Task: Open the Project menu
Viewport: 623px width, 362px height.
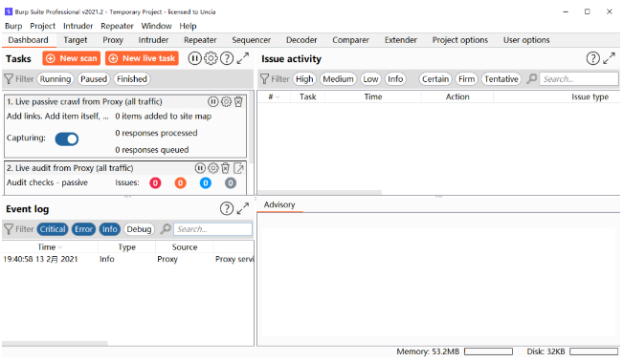Action: [42, 26]
